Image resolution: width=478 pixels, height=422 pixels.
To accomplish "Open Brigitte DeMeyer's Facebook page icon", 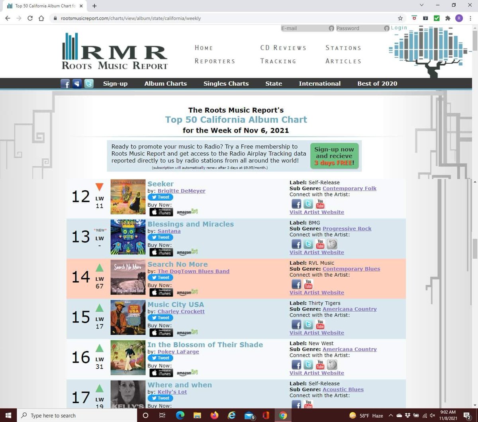I will 296,204.
